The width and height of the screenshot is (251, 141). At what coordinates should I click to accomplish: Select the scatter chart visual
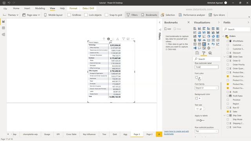[204, 36]
